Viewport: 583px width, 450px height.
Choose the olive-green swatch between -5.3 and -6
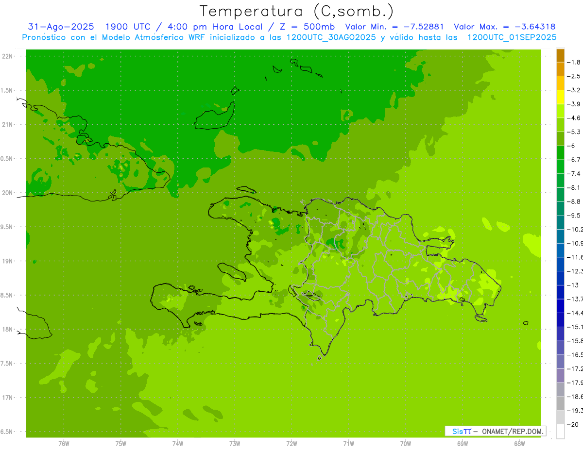(560, 139)
